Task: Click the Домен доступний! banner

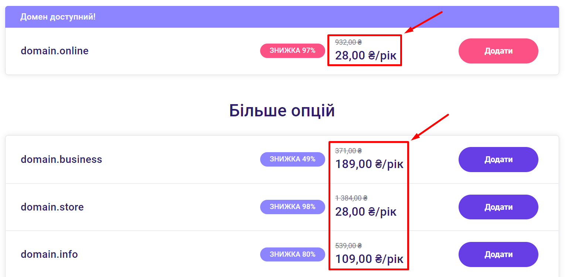Action: (x=58, y=17)
